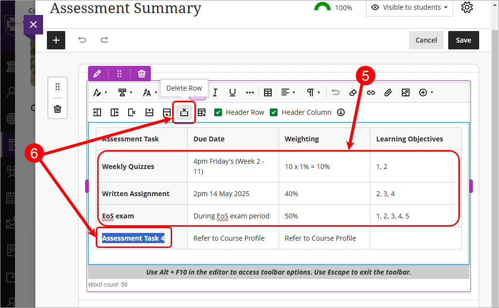The height and width of the screenshot is (308, 499).
Task: Click the Delete Column icon
Action: point(132,112)
